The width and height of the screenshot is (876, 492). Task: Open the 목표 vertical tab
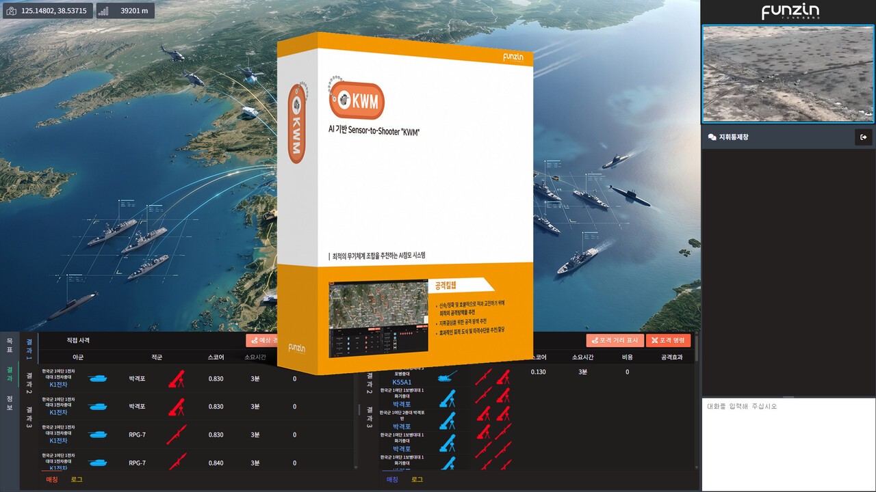tap(10, 344)
